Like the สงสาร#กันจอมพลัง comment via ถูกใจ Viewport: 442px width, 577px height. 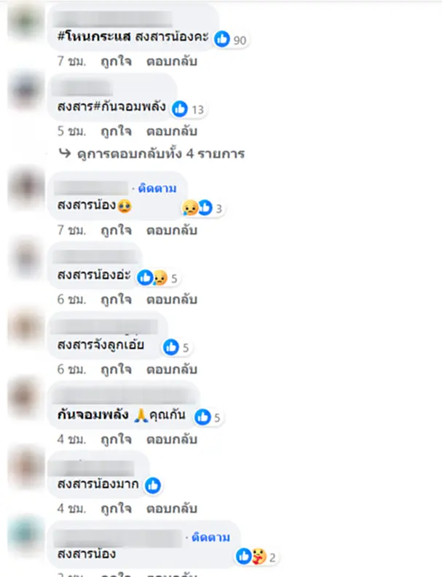click(x=117, y=131)
